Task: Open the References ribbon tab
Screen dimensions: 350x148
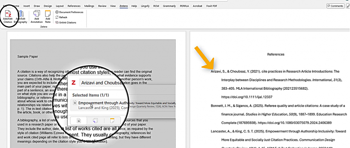Action: [74, 6]
